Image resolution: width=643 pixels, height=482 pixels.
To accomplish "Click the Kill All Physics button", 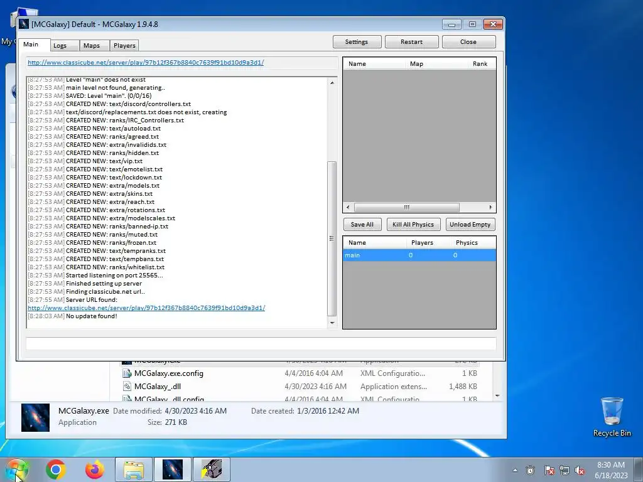I will 413,225.
